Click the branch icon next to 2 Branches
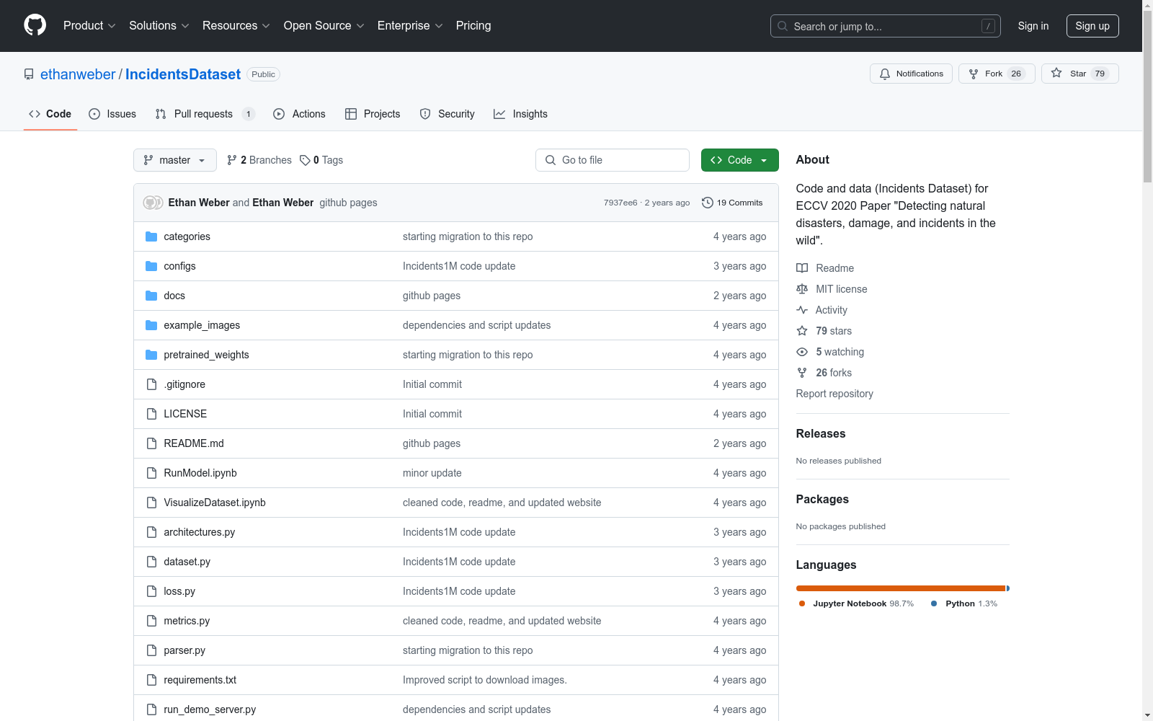1153x721 pixels. [231, 160]
